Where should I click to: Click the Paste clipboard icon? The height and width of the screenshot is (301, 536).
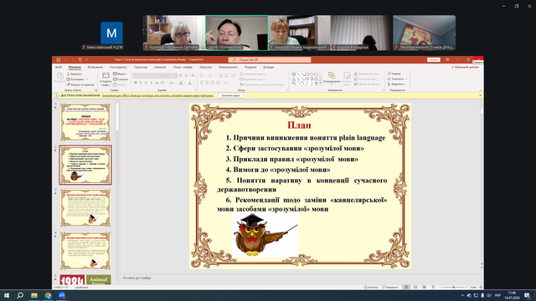tap(59, 76)
